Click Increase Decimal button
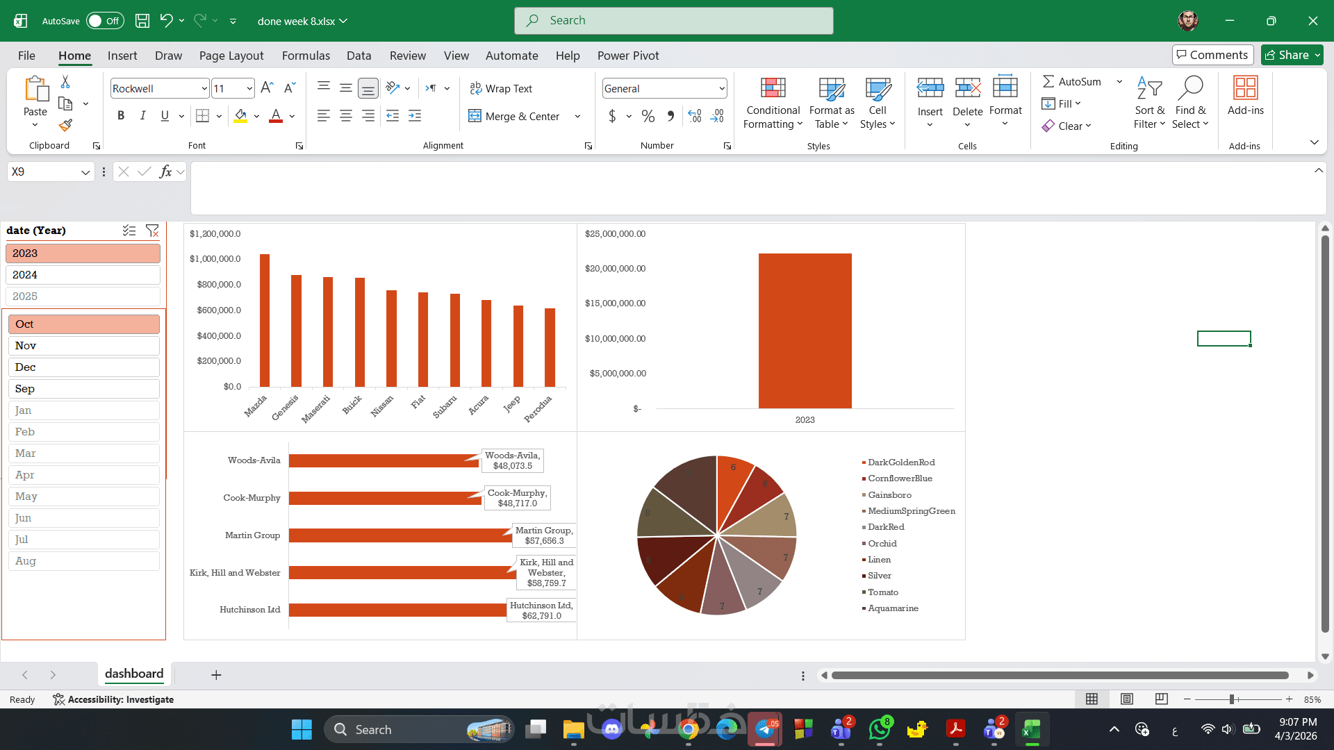The height and width of the screenshot is (750, 1334). [x=695, y=116]
